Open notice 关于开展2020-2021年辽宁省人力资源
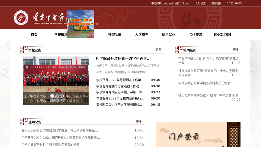 (x=61, y=138)
